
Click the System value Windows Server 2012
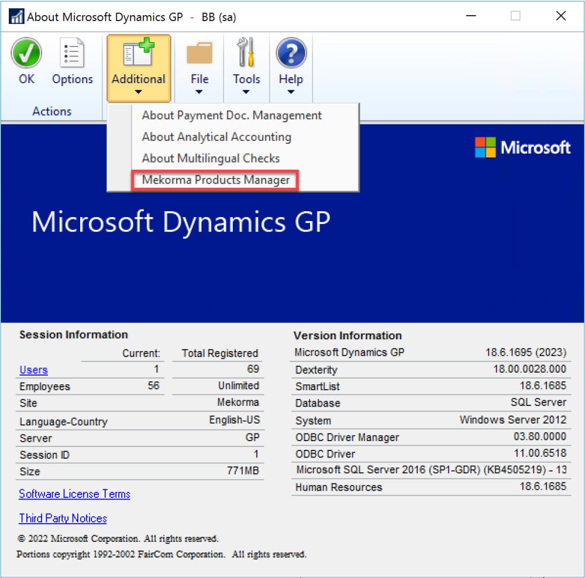[x=513, y=420]
